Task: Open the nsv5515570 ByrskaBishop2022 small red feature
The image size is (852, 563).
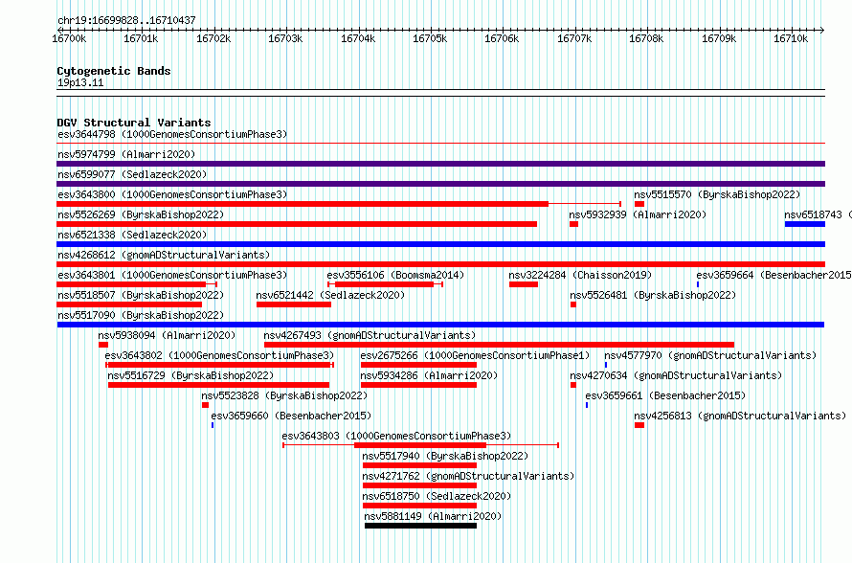Action: [639, 204]
